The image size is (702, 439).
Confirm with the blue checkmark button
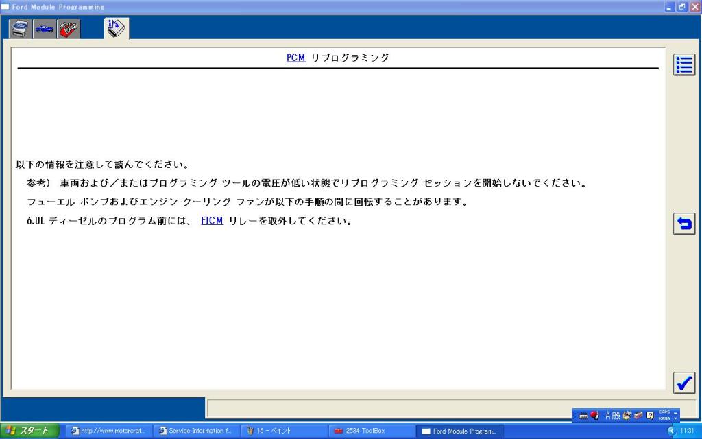pyautogui.click(x=684, y=383)
